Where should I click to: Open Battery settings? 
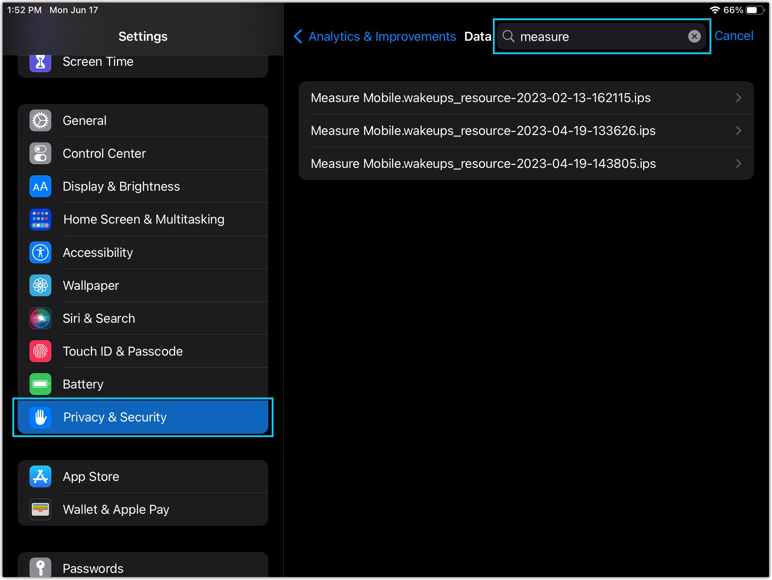pyautogui.click(x=143, y=384)
